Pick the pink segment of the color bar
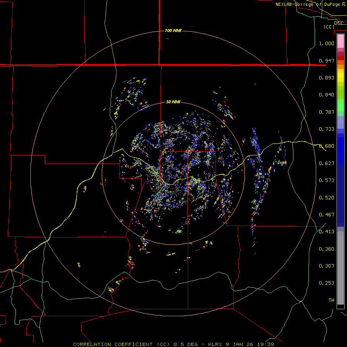Viewport: 347px width, 347px height. (340, 41)
